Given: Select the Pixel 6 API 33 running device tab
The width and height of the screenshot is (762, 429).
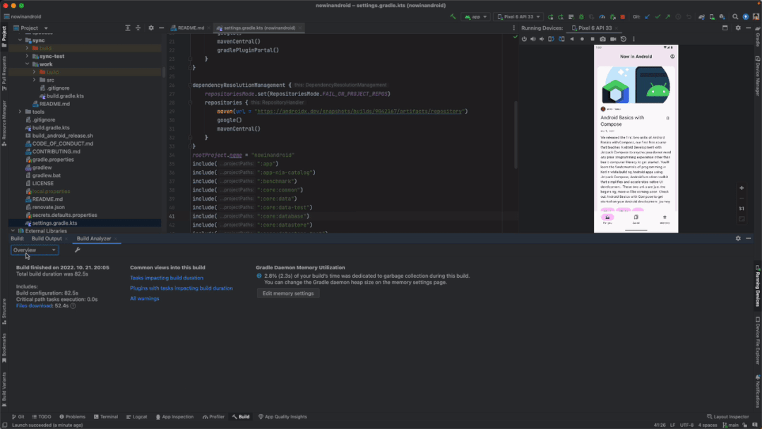Looking at the screenshot, I should coord(595,28).
